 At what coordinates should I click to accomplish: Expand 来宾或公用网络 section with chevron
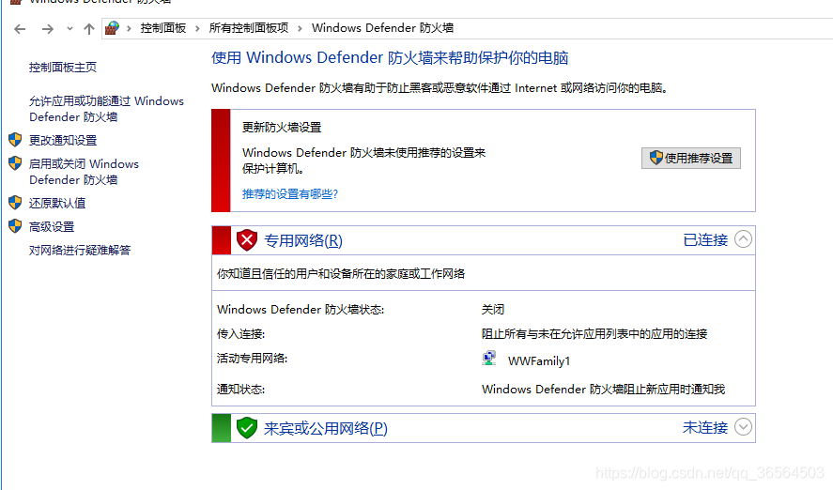pyautogui.click(x=743, y=426)
